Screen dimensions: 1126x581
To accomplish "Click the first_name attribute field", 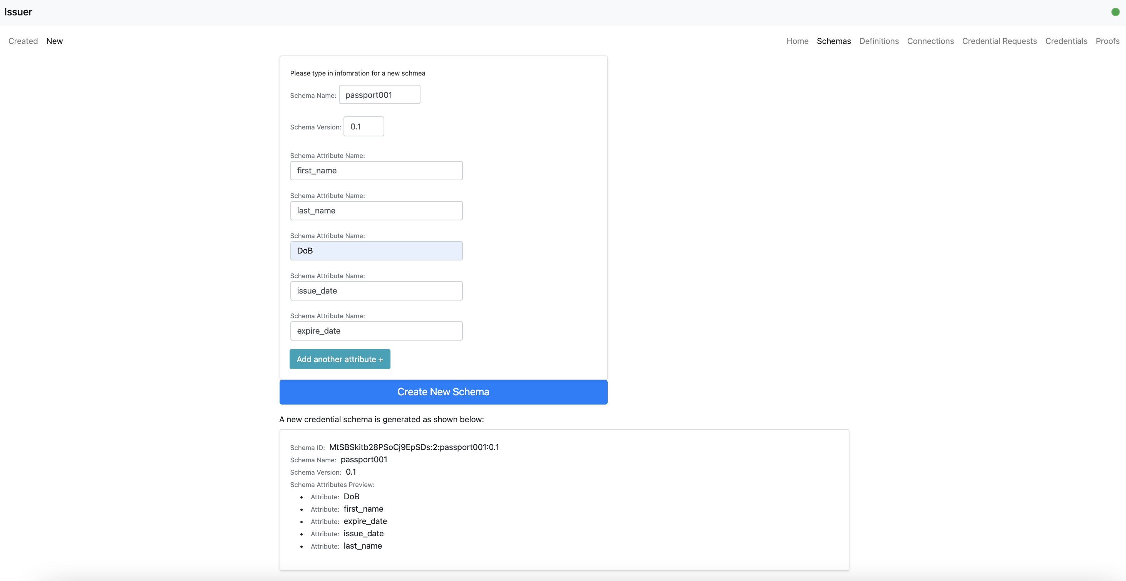I will pyautogui.click(x=376, y=171).
